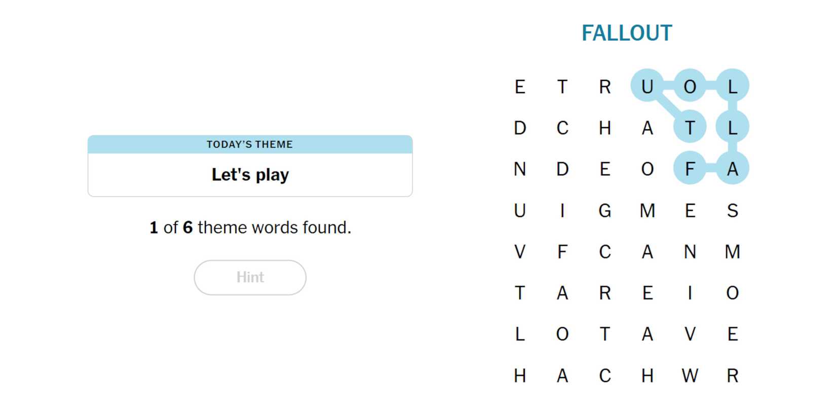Image resolution: width=836 pixels, height=418 pixels.
Task: Select letter M between G and E
Action: point(647,210)
